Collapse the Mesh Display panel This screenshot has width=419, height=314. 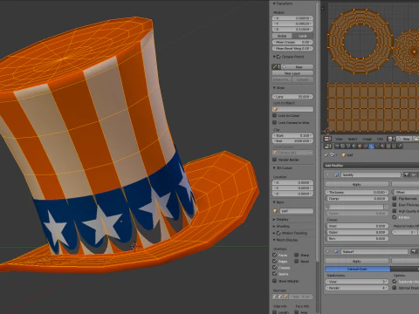[x=274, y=240]
